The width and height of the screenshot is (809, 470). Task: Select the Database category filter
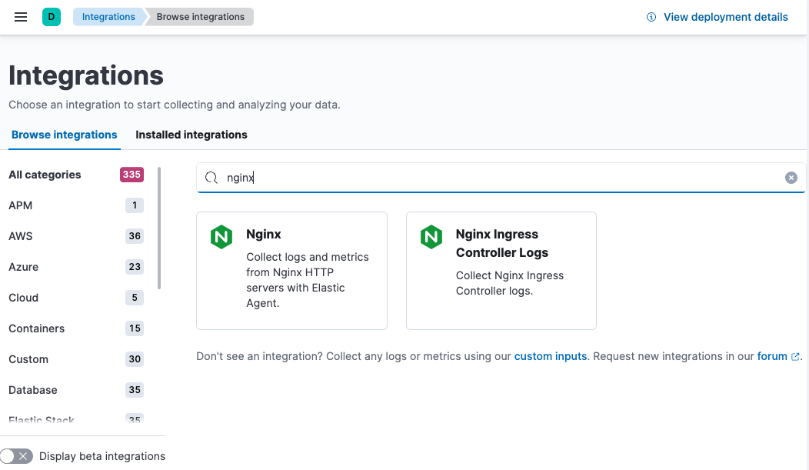[32, 390]
